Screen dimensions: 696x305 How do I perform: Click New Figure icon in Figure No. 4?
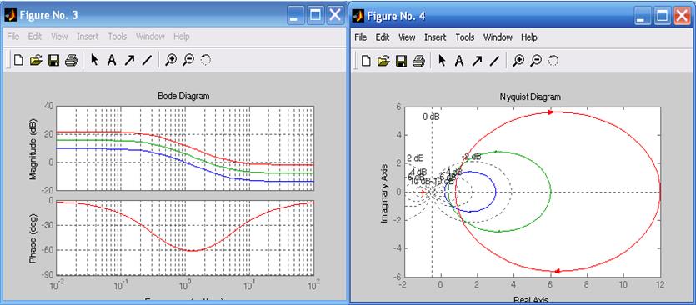click(366, 61)
